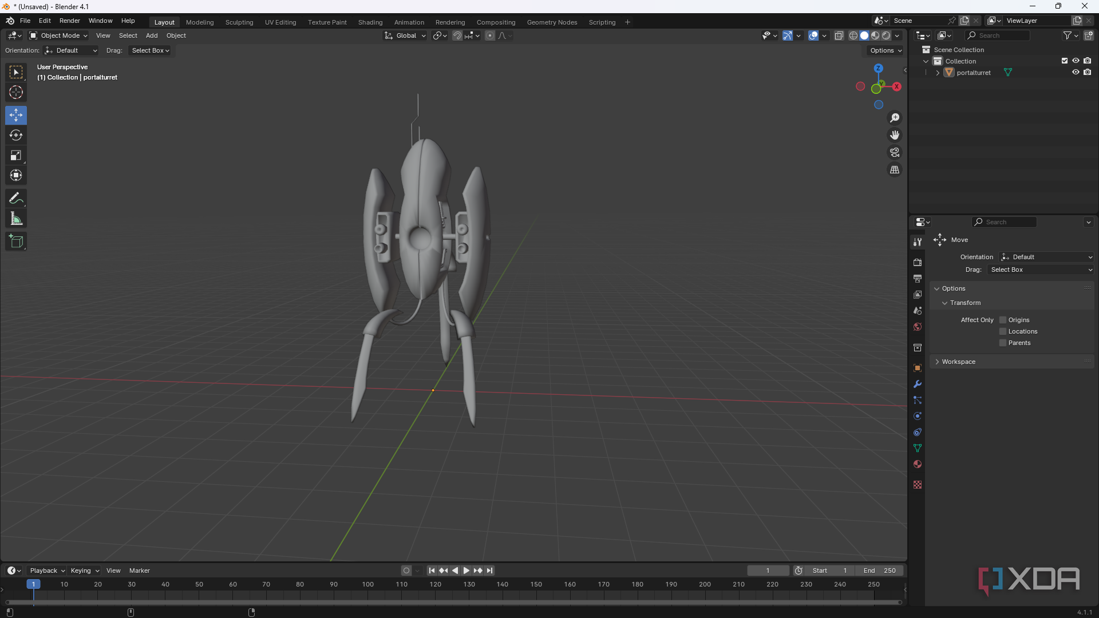Select the Cursor tool in toolbar
This screenshot has width=1099, height=618.
tap(16, 92)
